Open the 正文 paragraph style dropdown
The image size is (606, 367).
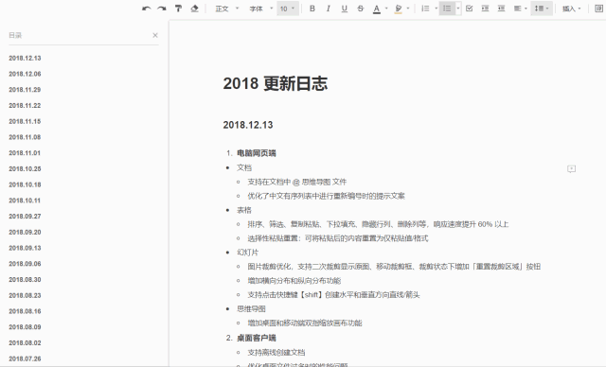(x=227, y=9)
